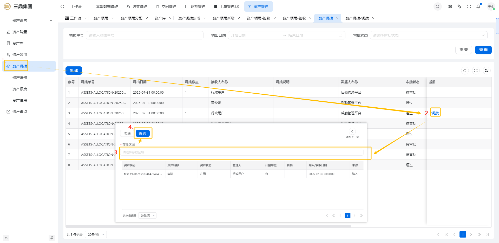499x243 pixels.
Task: Open the 20条/页 page size dropdown at bottom
Action: point(96,235)
